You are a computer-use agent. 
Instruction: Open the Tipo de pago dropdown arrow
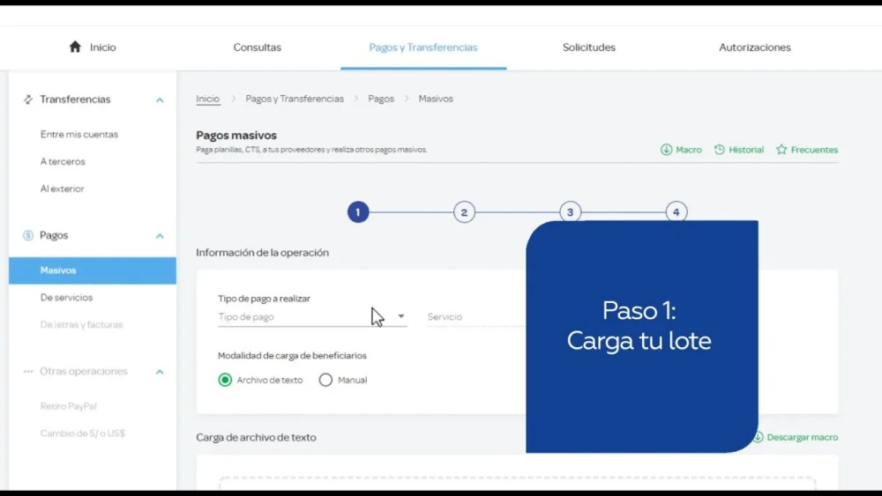tap(401, 316)
